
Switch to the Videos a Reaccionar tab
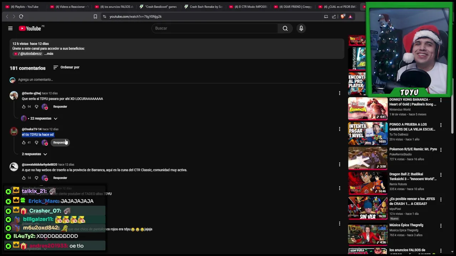pyautogui.click(x=69, y=7)
